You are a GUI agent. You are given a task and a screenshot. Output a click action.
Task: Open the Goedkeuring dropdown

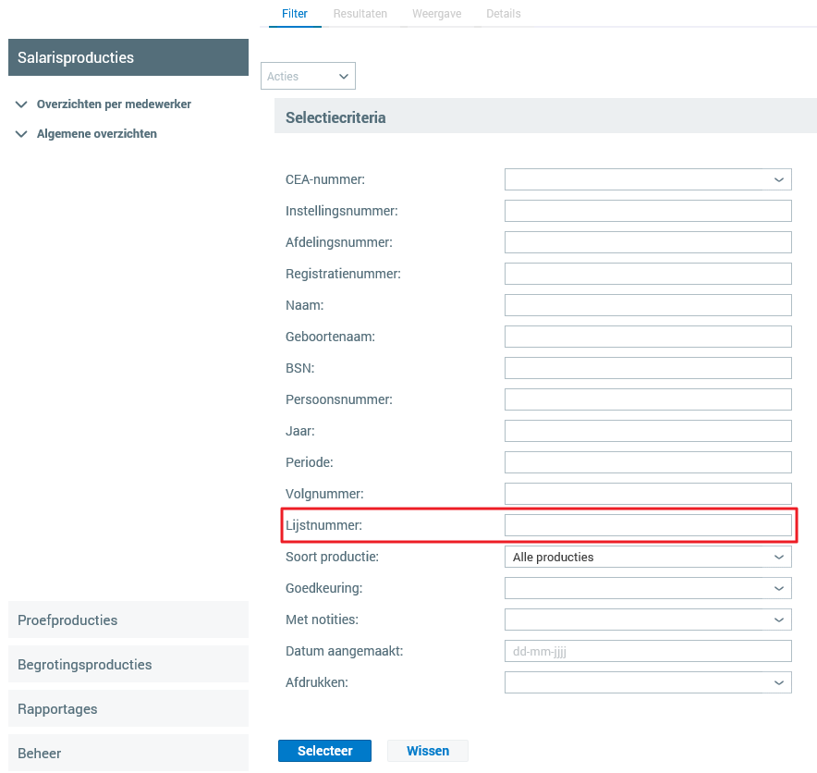[x=648, y=588]
